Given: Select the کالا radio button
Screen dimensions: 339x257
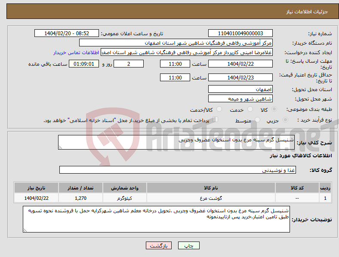Looking at the screenshot, I should (x=274, y=109).
